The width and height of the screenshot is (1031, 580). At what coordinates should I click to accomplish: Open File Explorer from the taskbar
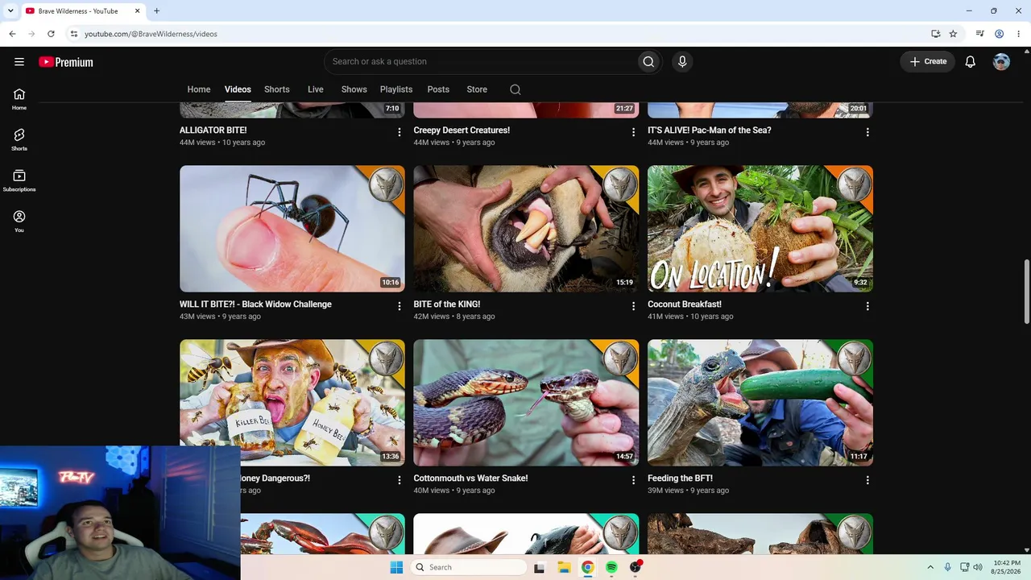point(564,567)
